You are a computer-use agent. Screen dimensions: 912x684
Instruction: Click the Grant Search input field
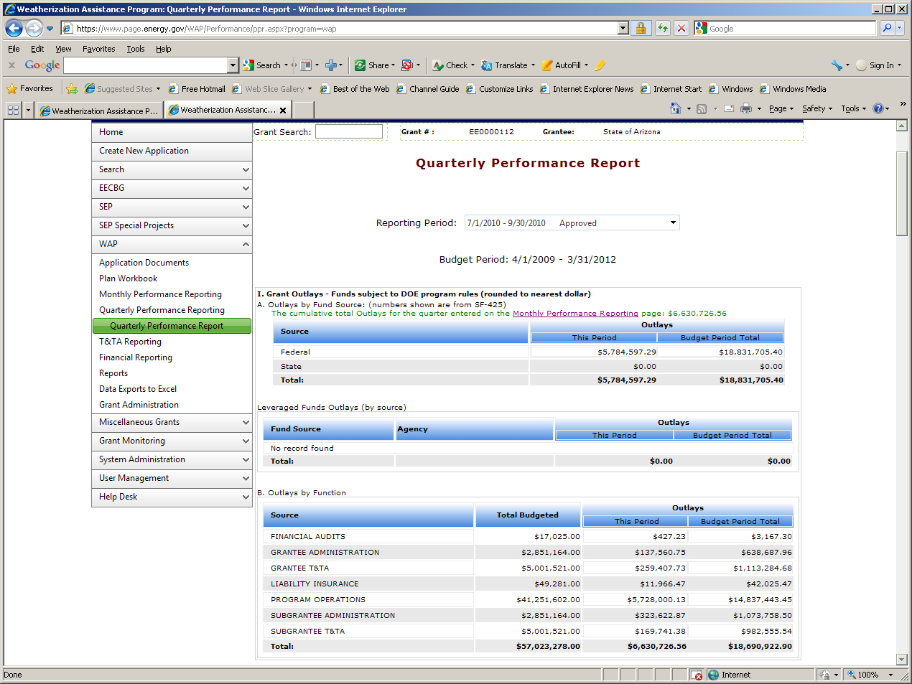349,132
